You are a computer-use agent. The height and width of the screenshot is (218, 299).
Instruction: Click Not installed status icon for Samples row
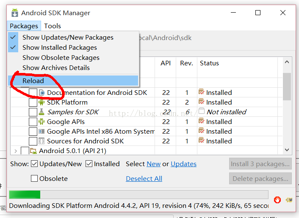[202, 111]
